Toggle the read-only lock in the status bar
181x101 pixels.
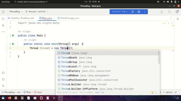click(176, 92)
